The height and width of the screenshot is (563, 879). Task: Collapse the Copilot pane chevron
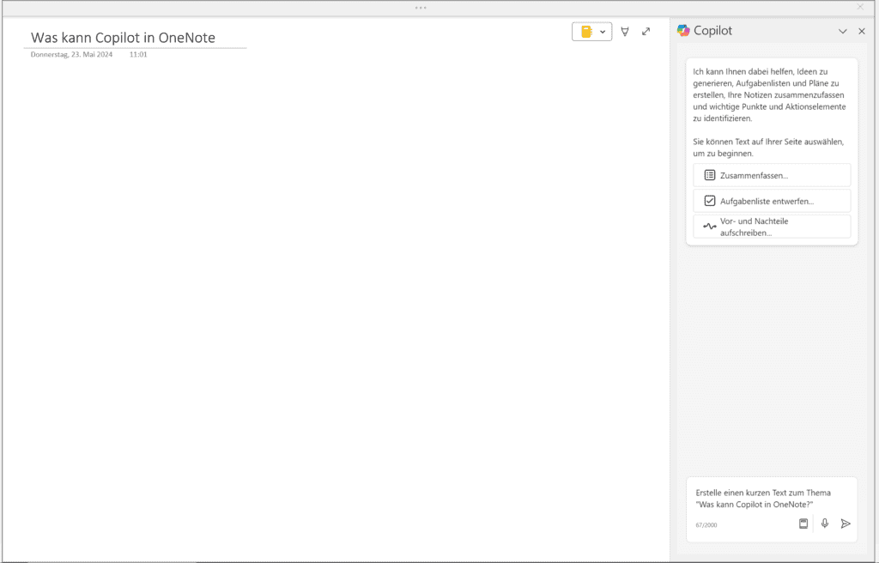[x=843, y=32]
